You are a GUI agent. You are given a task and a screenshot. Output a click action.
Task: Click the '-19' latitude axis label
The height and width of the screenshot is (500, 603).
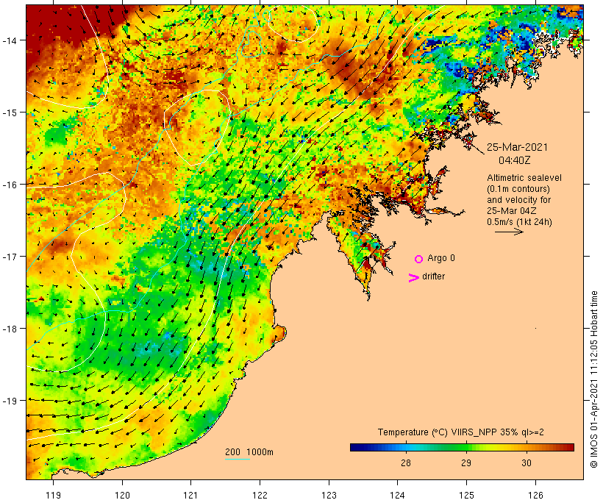click(10, 401)
